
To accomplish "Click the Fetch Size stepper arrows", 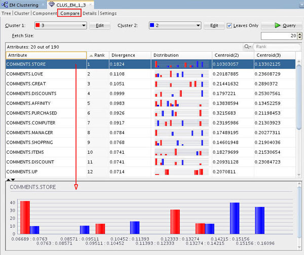I will 299,36.
